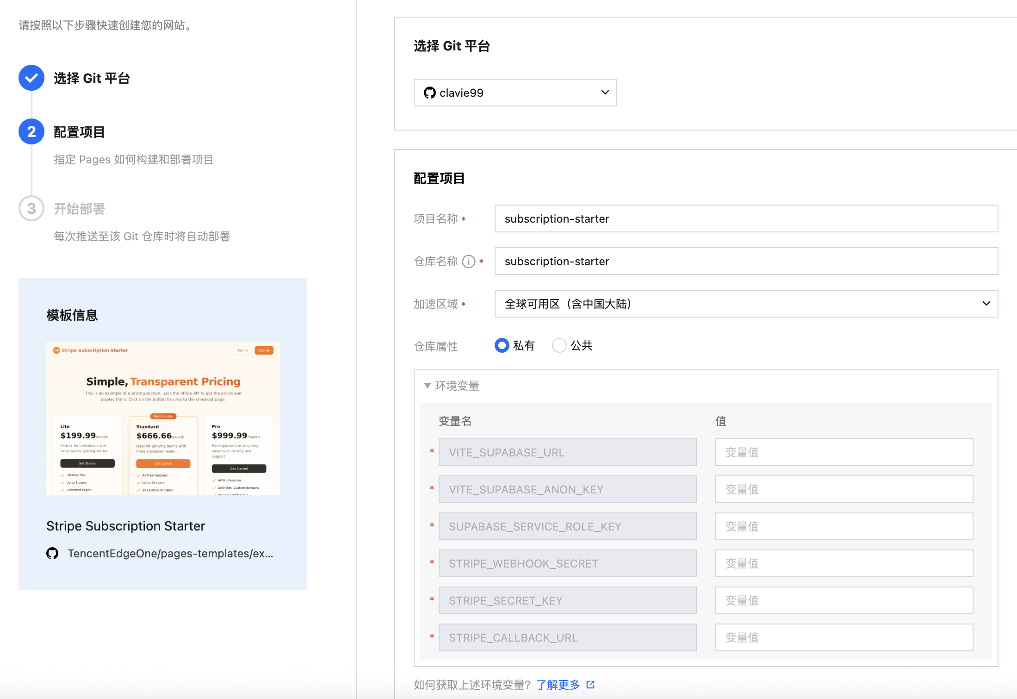Click the step 3 circle icon
The height and width of the screenshot is (699, 1017).
(x=31, y=209)
